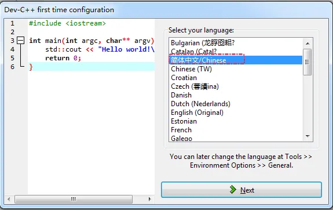Click the language list scroll down arrow
333x210 pixels.
coord(308,136)
